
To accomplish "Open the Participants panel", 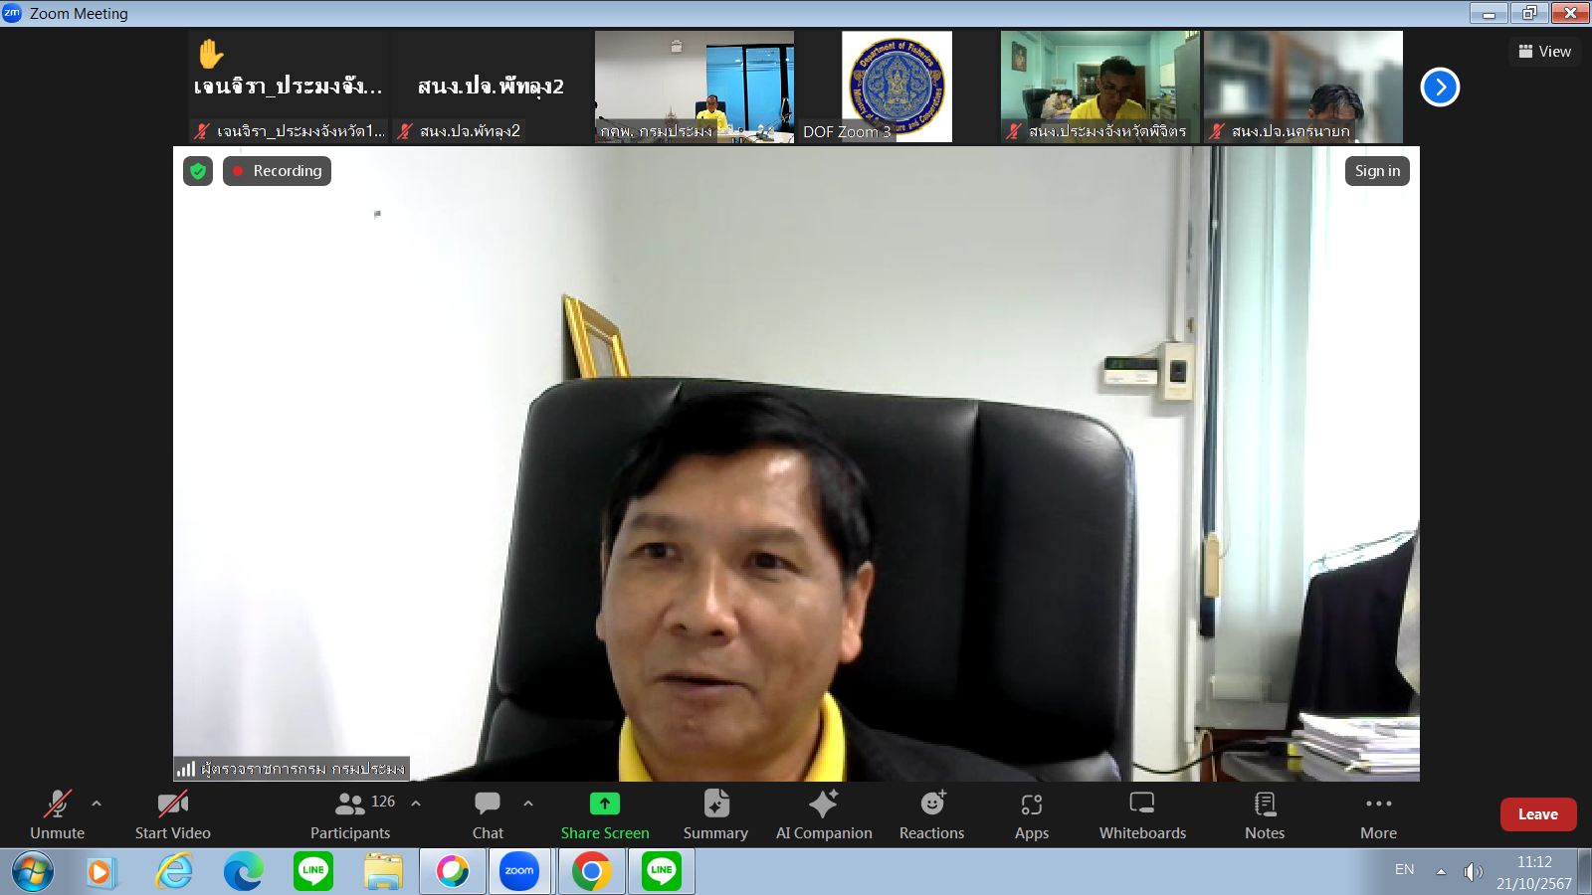I will [x=350, y=814].
